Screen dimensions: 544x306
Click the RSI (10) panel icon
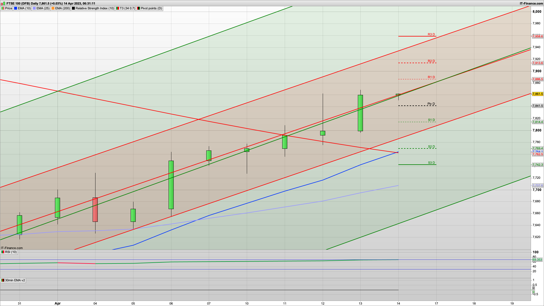[3, 252]
